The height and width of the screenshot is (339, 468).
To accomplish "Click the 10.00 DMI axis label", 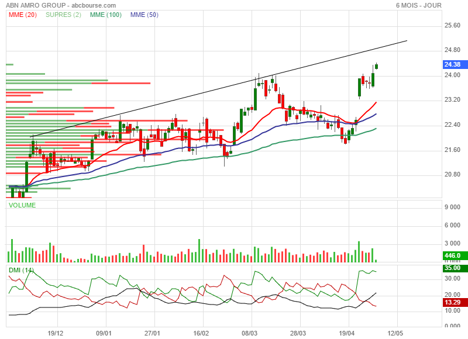I will pyautogui.click(x=452, y=311).
